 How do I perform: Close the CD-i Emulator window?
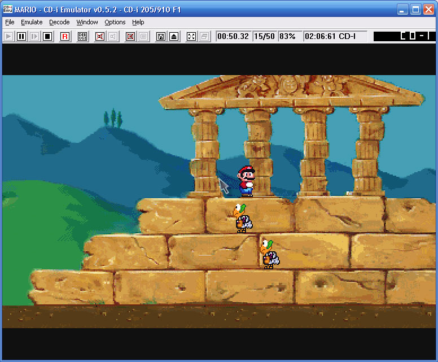pyautogui.click(x=428, y=10)
